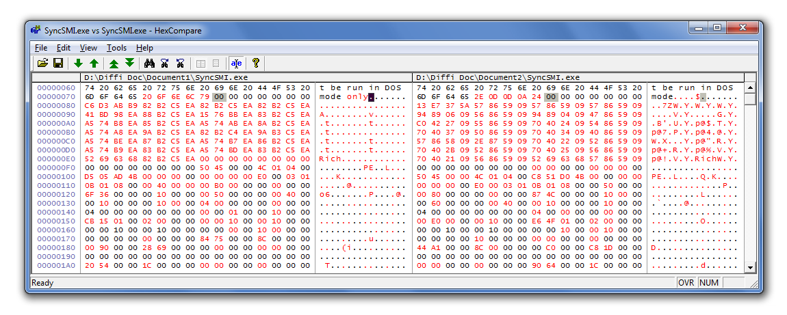Click offset 000001A0 in address column
Viewport: 787px width, 315px height.
[55, 265]
